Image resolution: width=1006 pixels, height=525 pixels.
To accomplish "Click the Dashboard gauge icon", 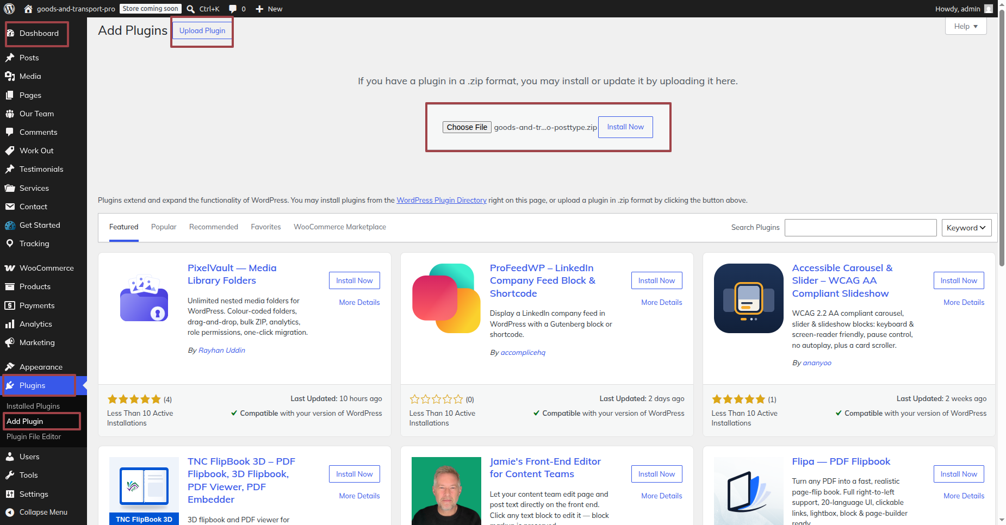I will tap(10, 33).
